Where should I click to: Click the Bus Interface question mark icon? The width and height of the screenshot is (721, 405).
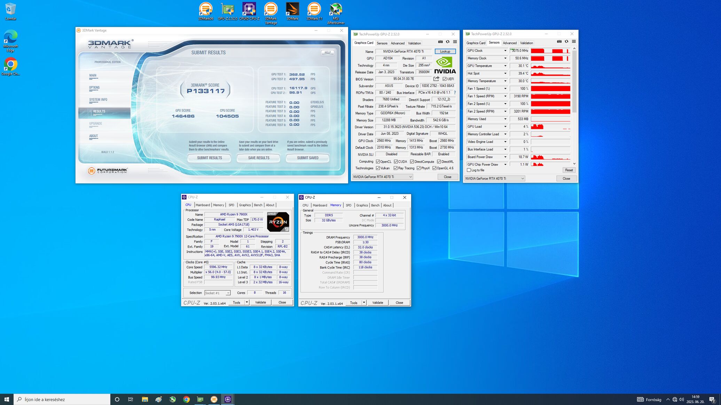pos(455,93)
